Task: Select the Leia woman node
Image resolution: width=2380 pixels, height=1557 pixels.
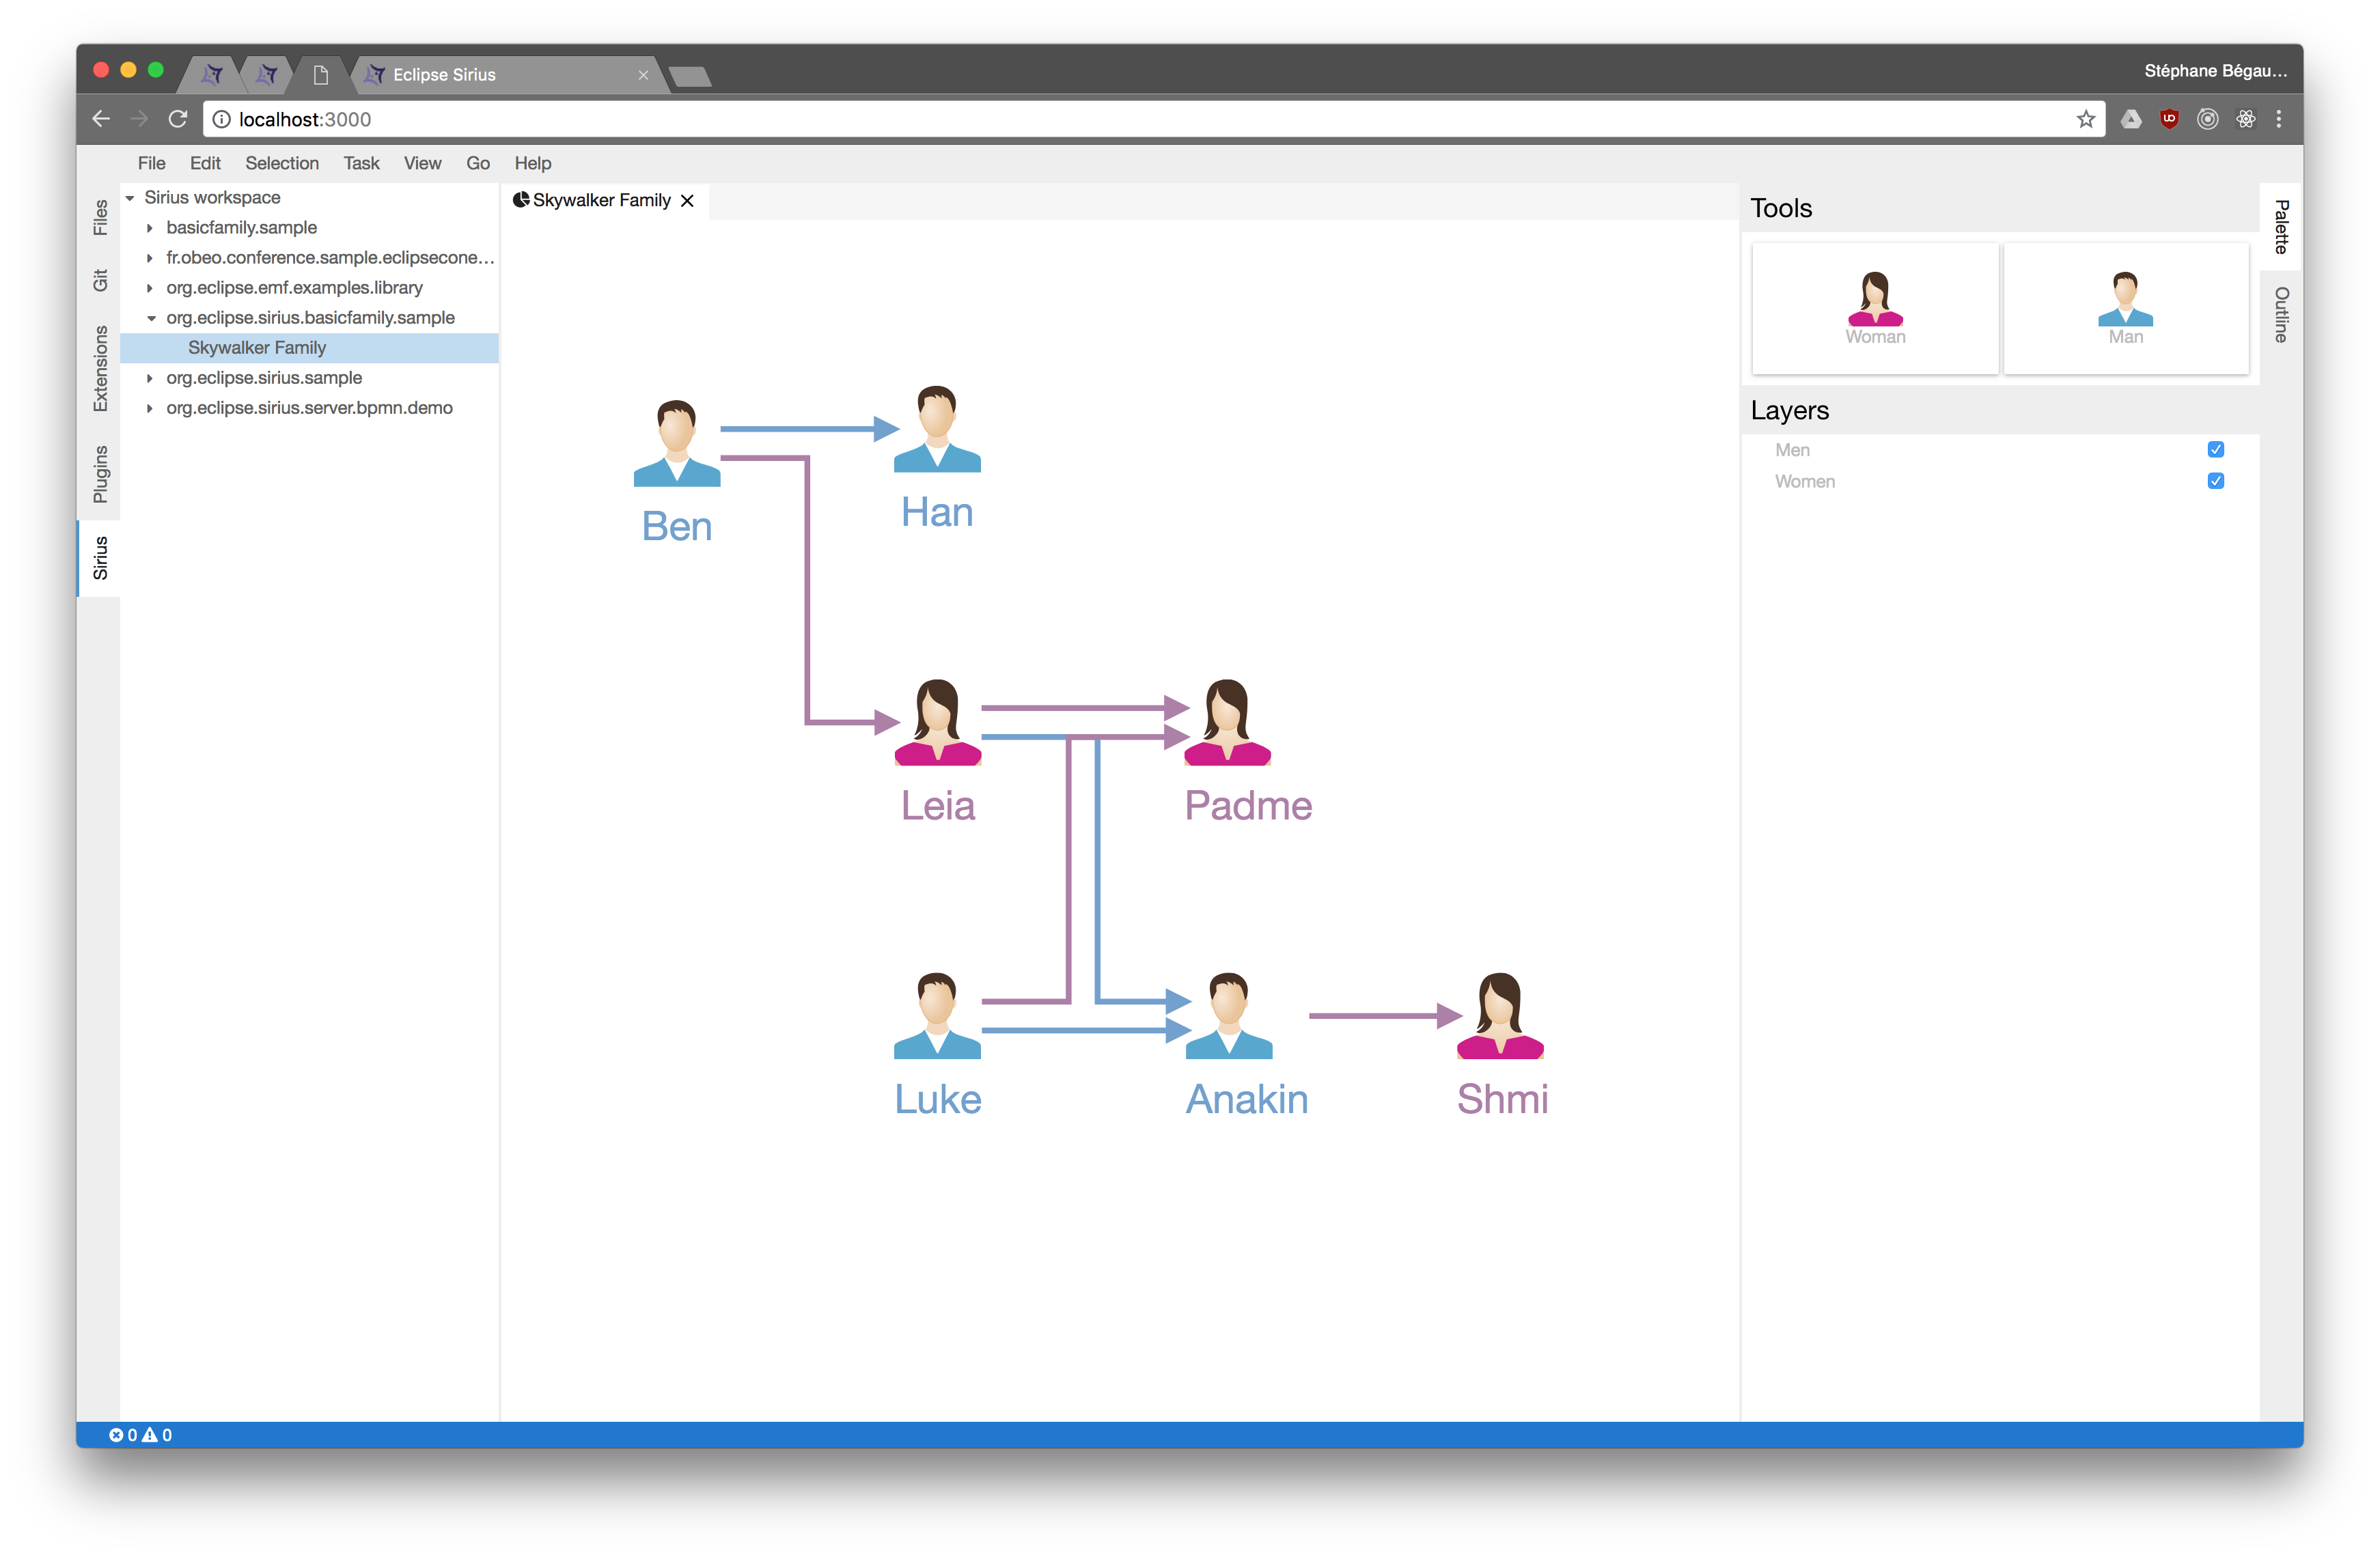Action: [x=937, y=723]
